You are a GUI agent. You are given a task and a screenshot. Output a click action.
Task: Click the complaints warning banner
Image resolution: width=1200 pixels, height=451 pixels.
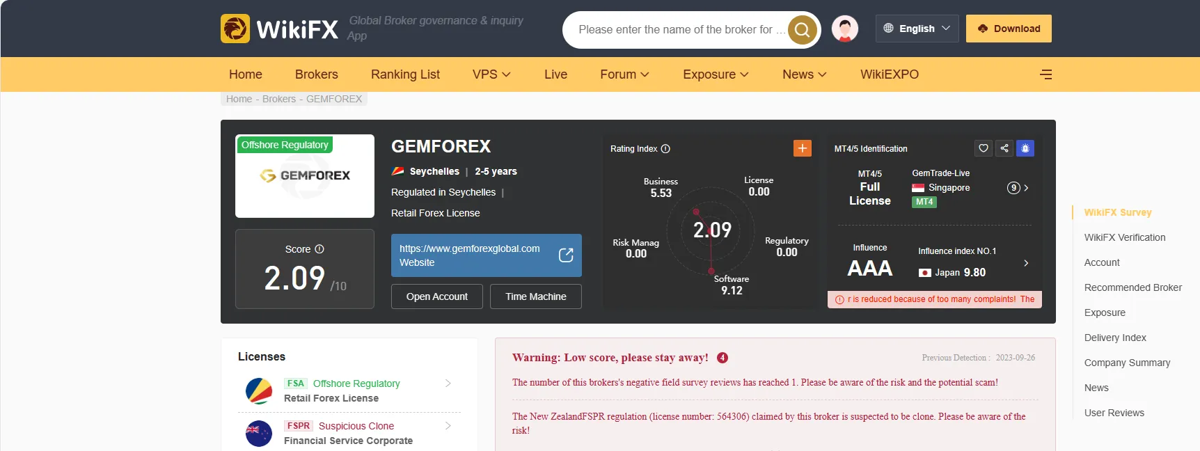click(x=935, y=299)
